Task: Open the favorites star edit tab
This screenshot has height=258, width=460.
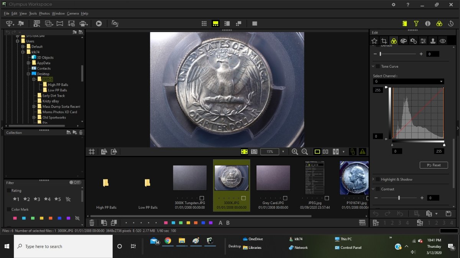Action: [x=375, y=41]
